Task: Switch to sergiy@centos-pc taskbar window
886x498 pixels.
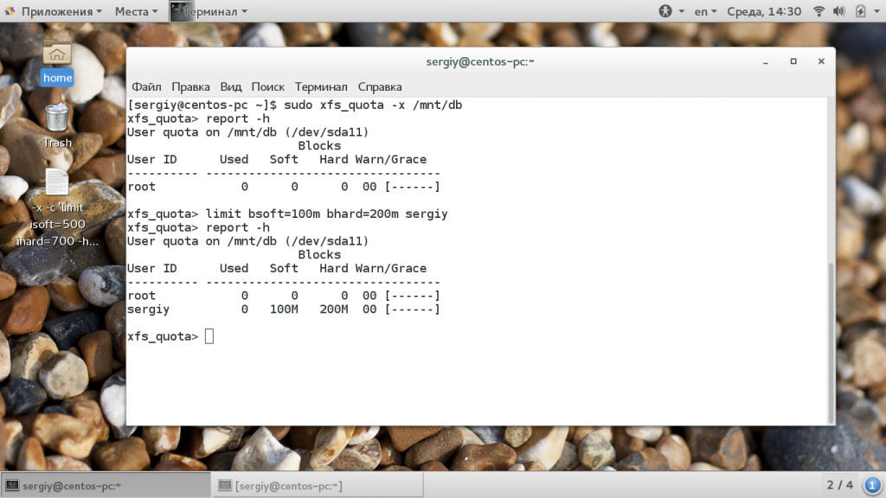Action: [106, 486]
